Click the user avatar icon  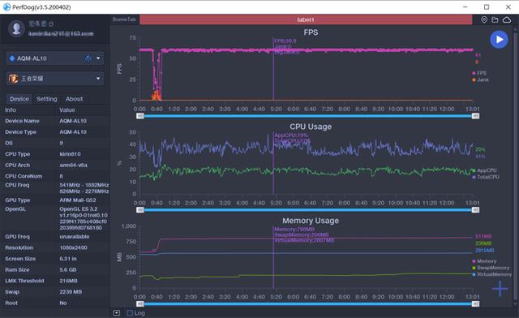pos(16,28)
